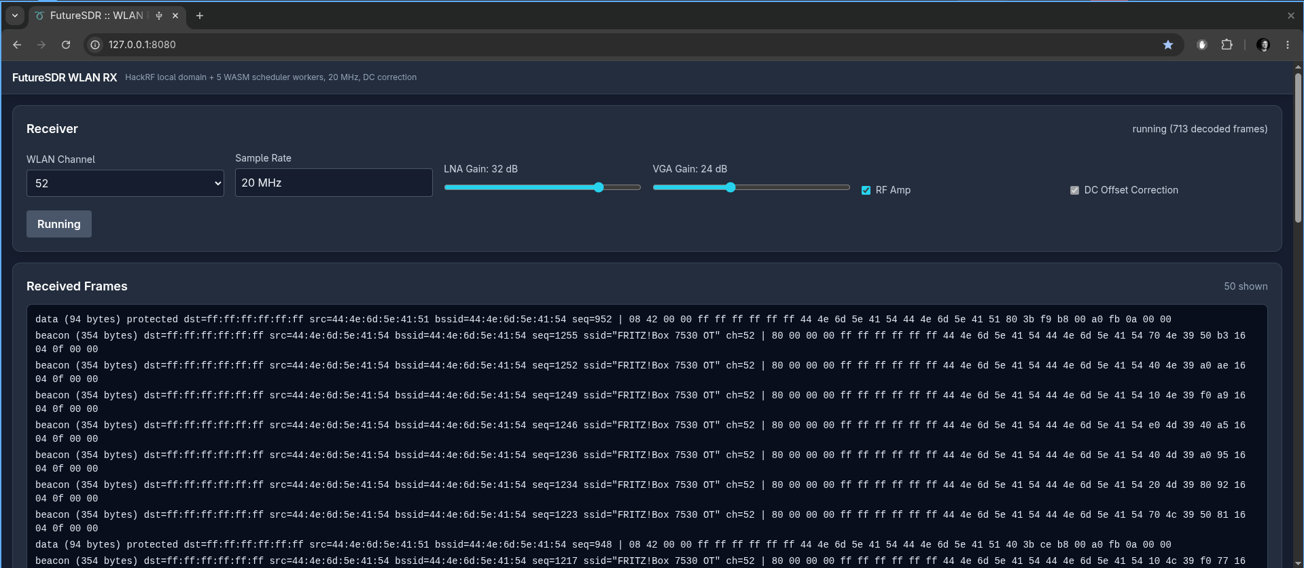Close the browser window
The height and width of the screenshot is (568, 1304).
tap(1291, 16)
